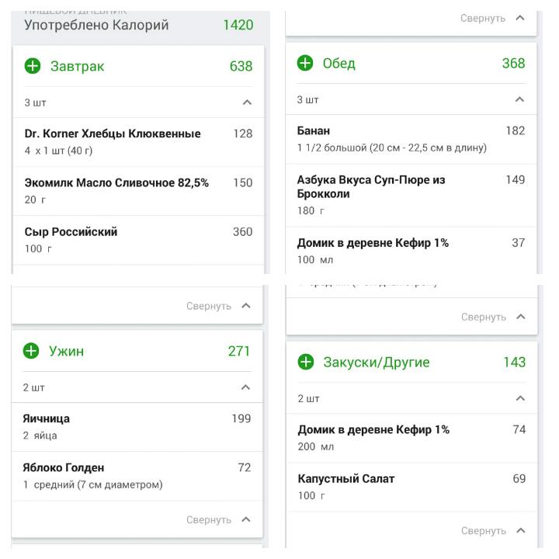
Task: Select the Банан entry in Обед
Action: (392, 139)
